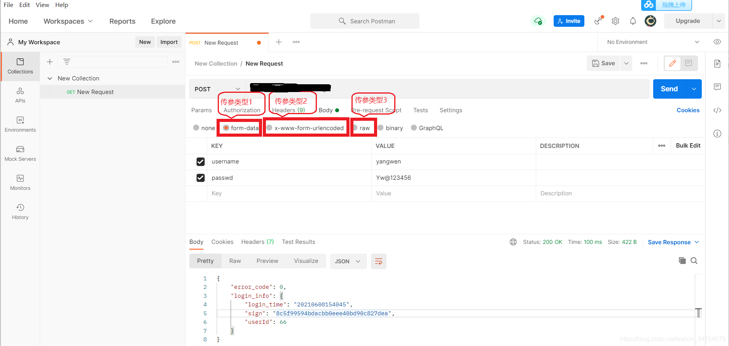The height and width of the screenshot is (346, 729).
Task: Click the sync status cloud icon
Action: 538,21
